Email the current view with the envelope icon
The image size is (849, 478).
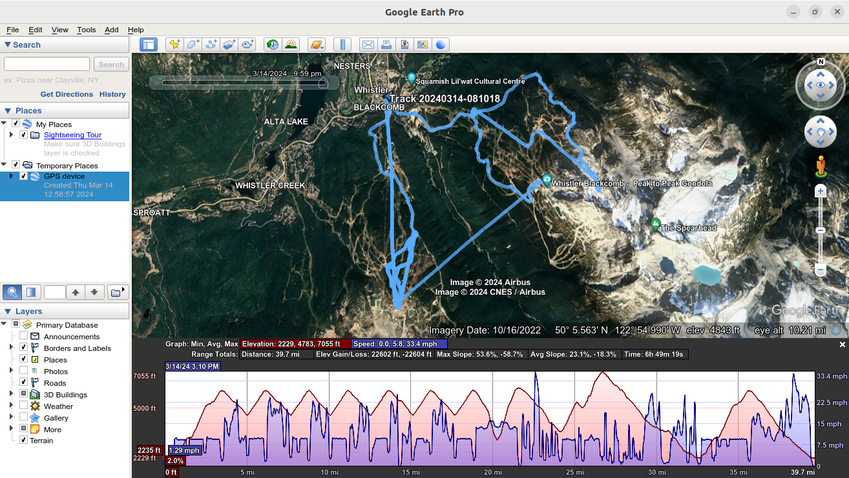click(x=368, y=45)
